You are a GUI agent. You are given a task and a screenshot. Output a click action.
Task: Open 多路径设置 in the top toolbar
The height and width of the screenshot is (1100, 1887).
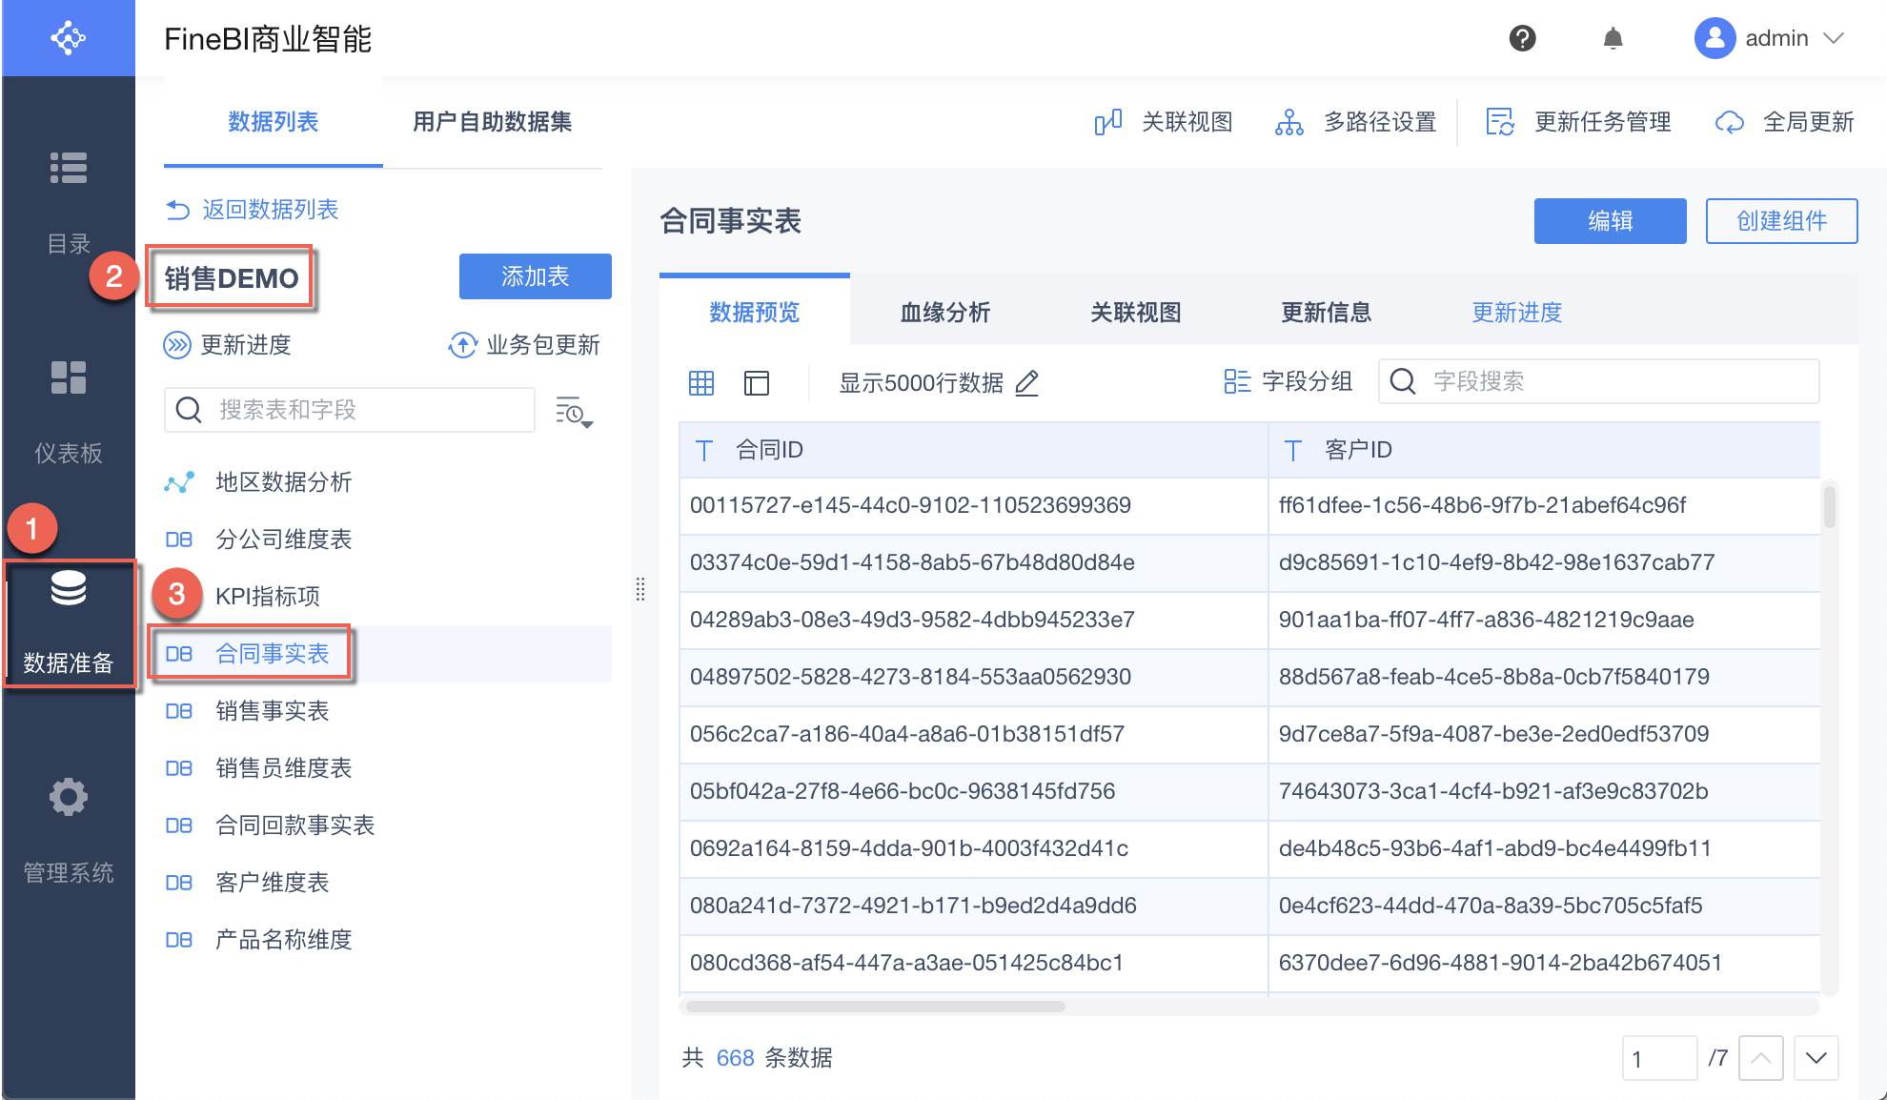click(x=1355, y=122)
